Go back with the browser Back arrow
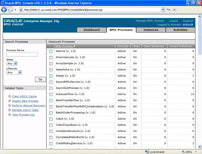 4,10
